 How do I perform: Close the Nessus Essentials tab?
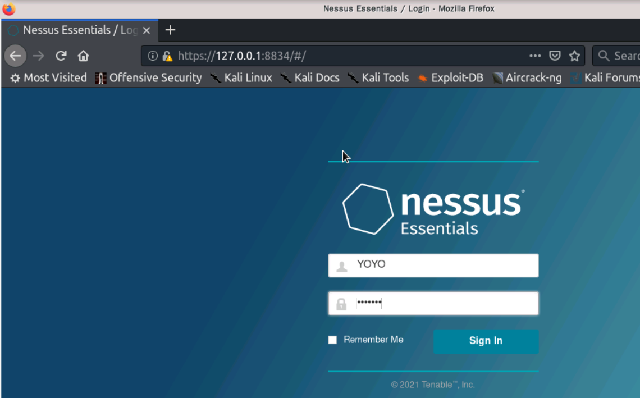click(147, 31)
